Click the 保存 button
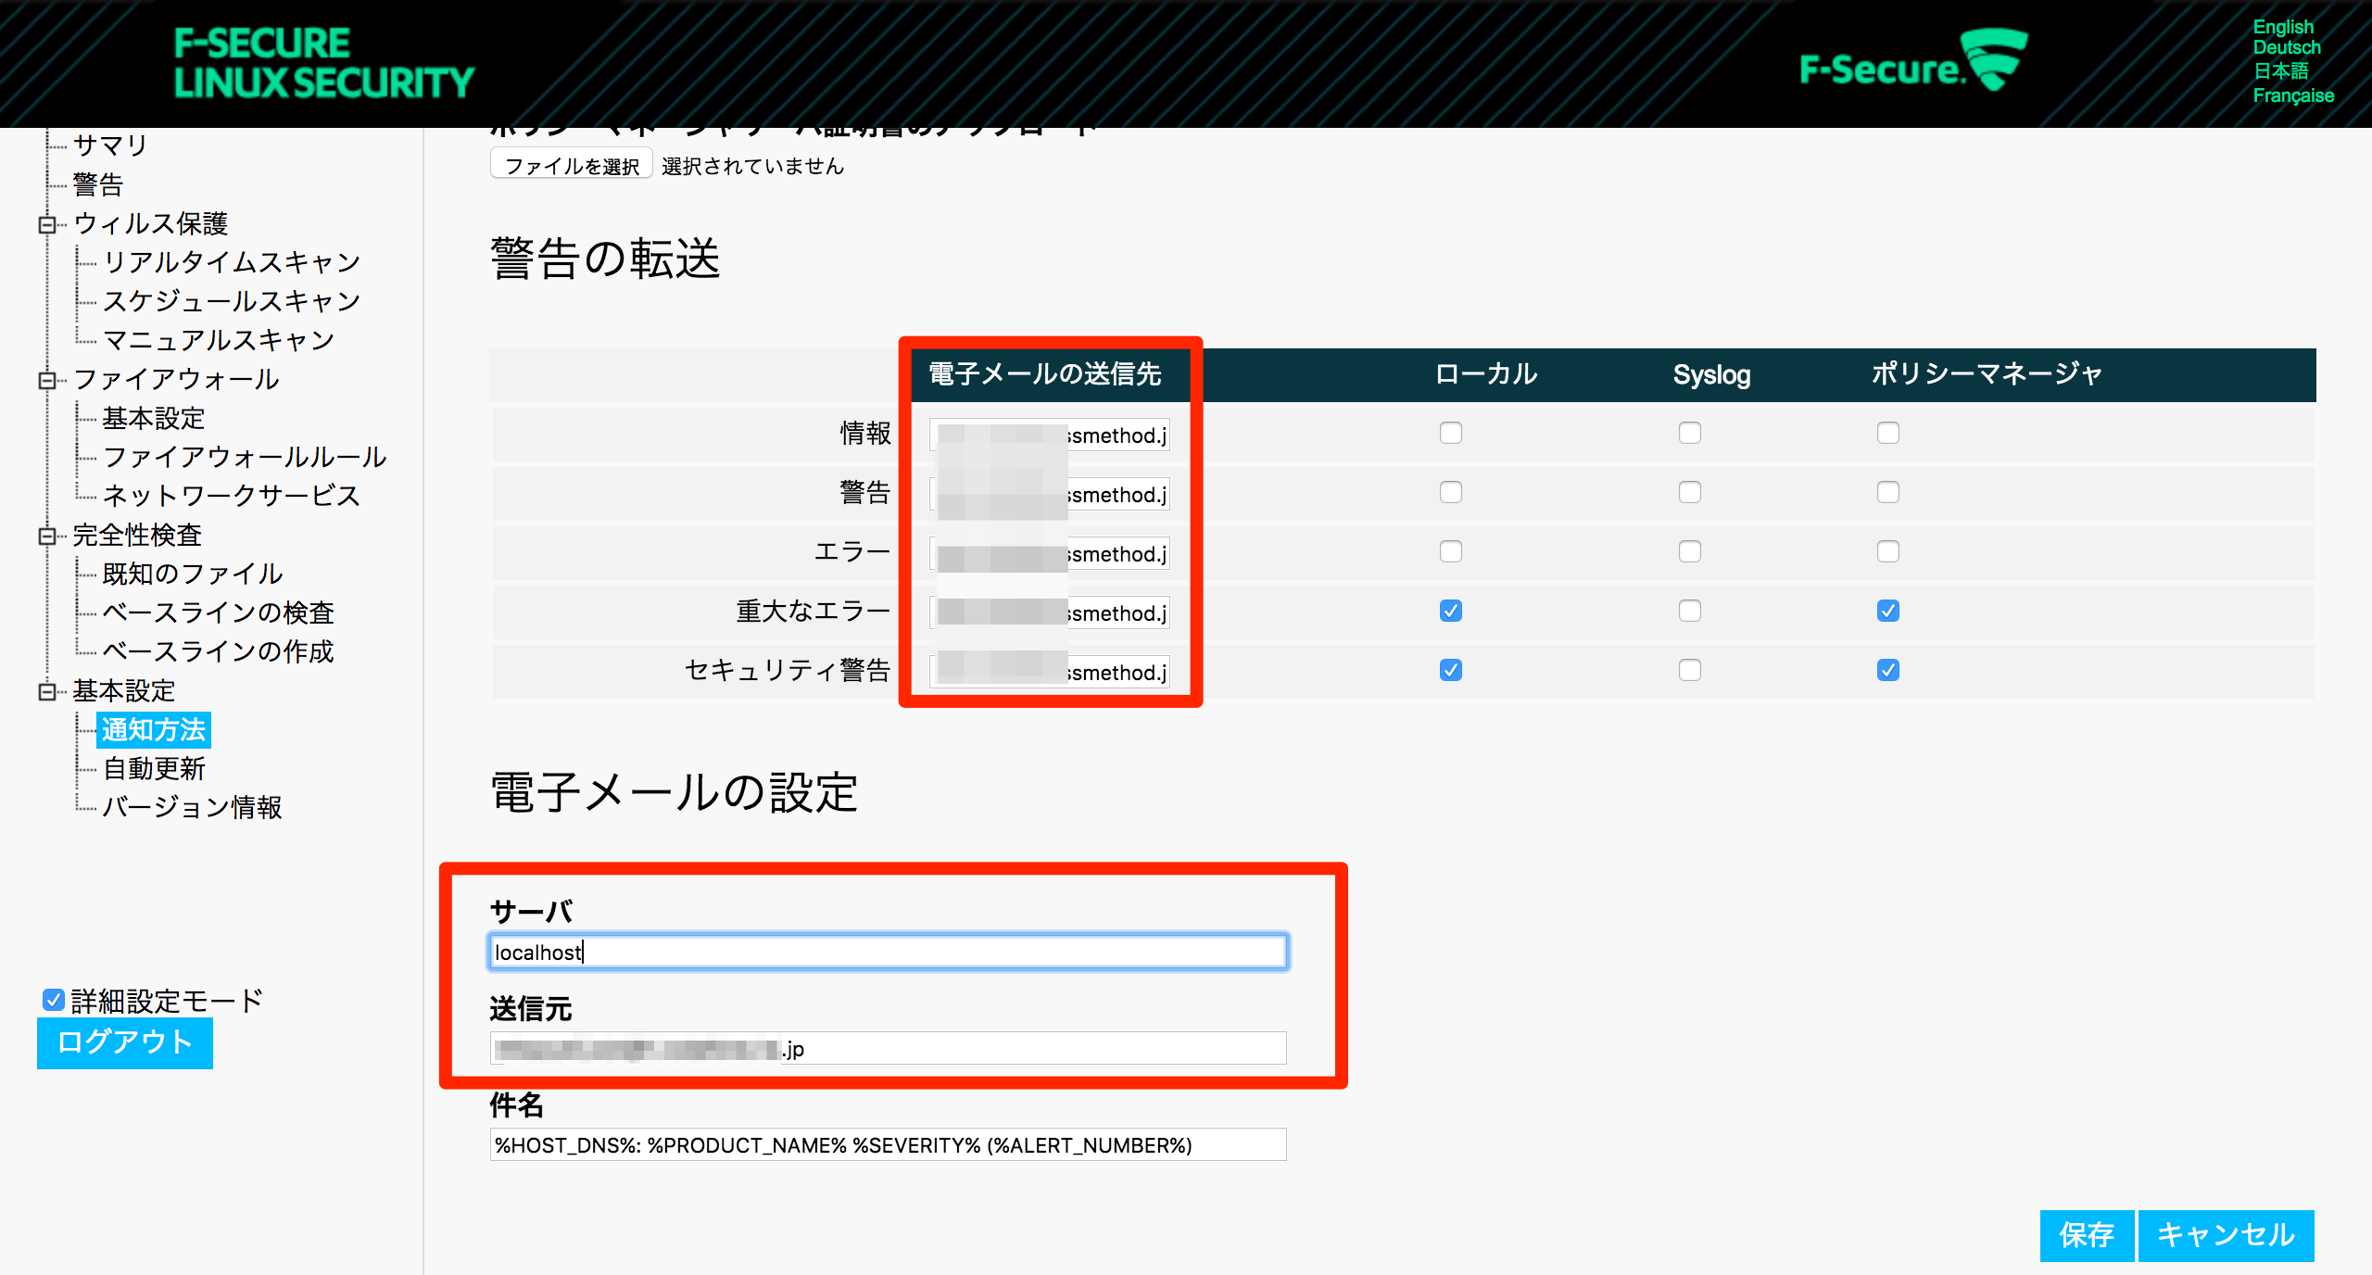2372x1275 pixels. coord(2087,1235)
